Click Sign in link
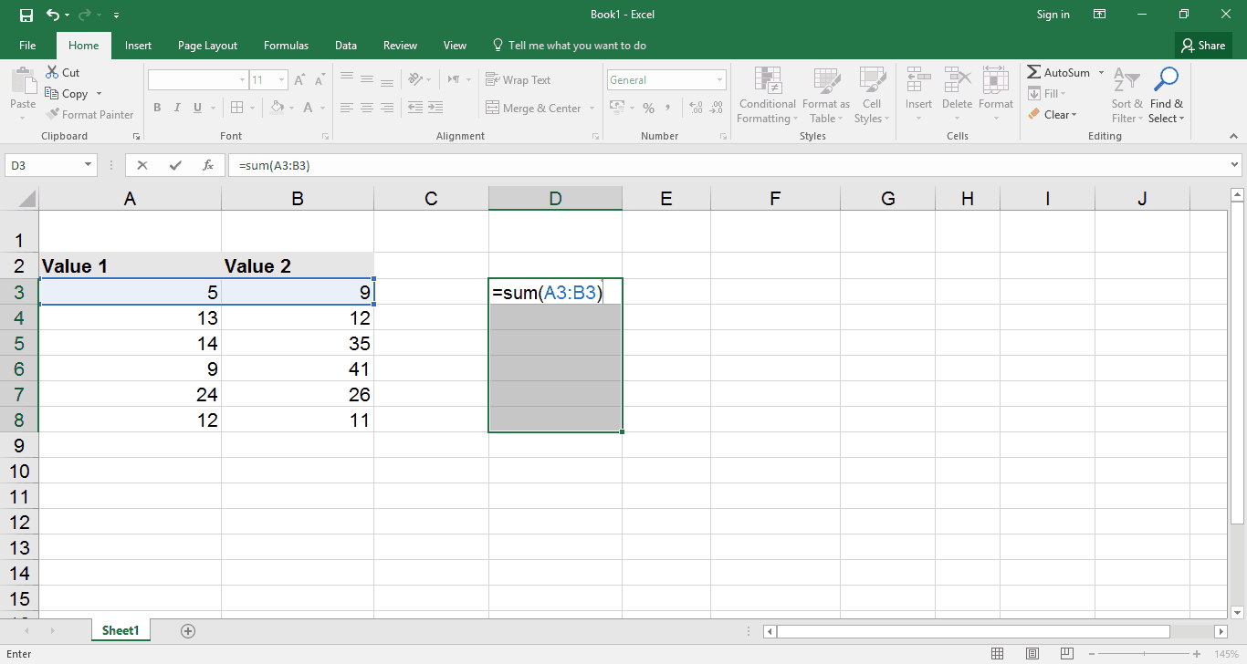1247x664 pixels. (1053, 15)
